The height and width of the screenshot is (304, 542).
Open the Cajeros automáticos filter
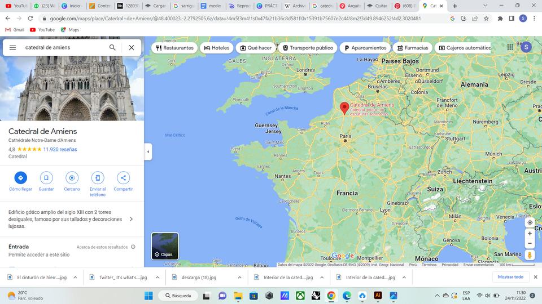tap(463, 48)
